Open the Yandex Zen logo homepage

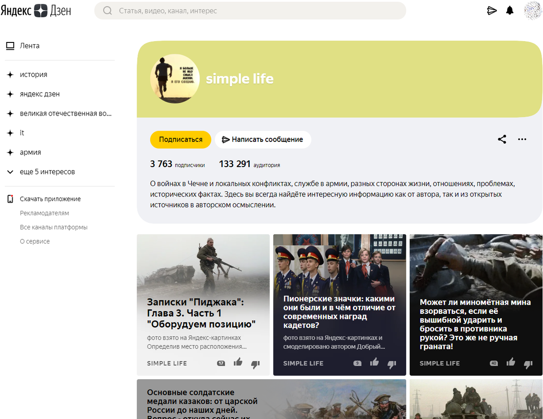36,10
